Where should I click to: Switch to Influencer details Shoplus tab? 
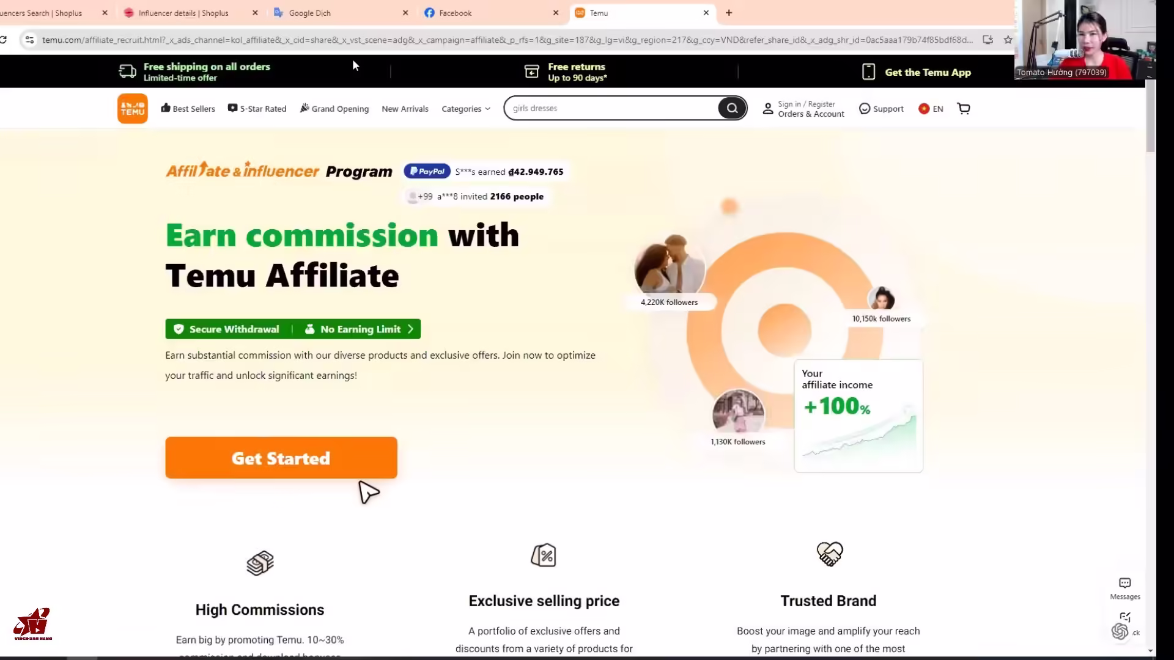[183, 13]
